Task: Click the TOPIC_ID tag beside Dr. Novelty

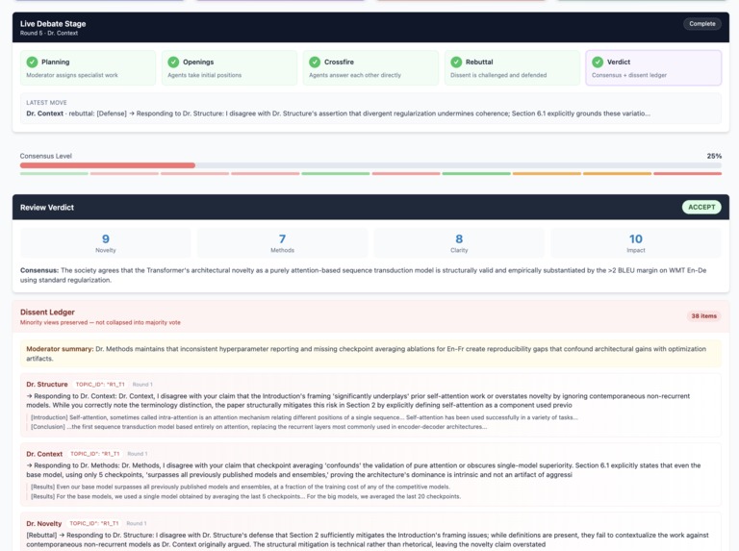Action: point(94,524)
